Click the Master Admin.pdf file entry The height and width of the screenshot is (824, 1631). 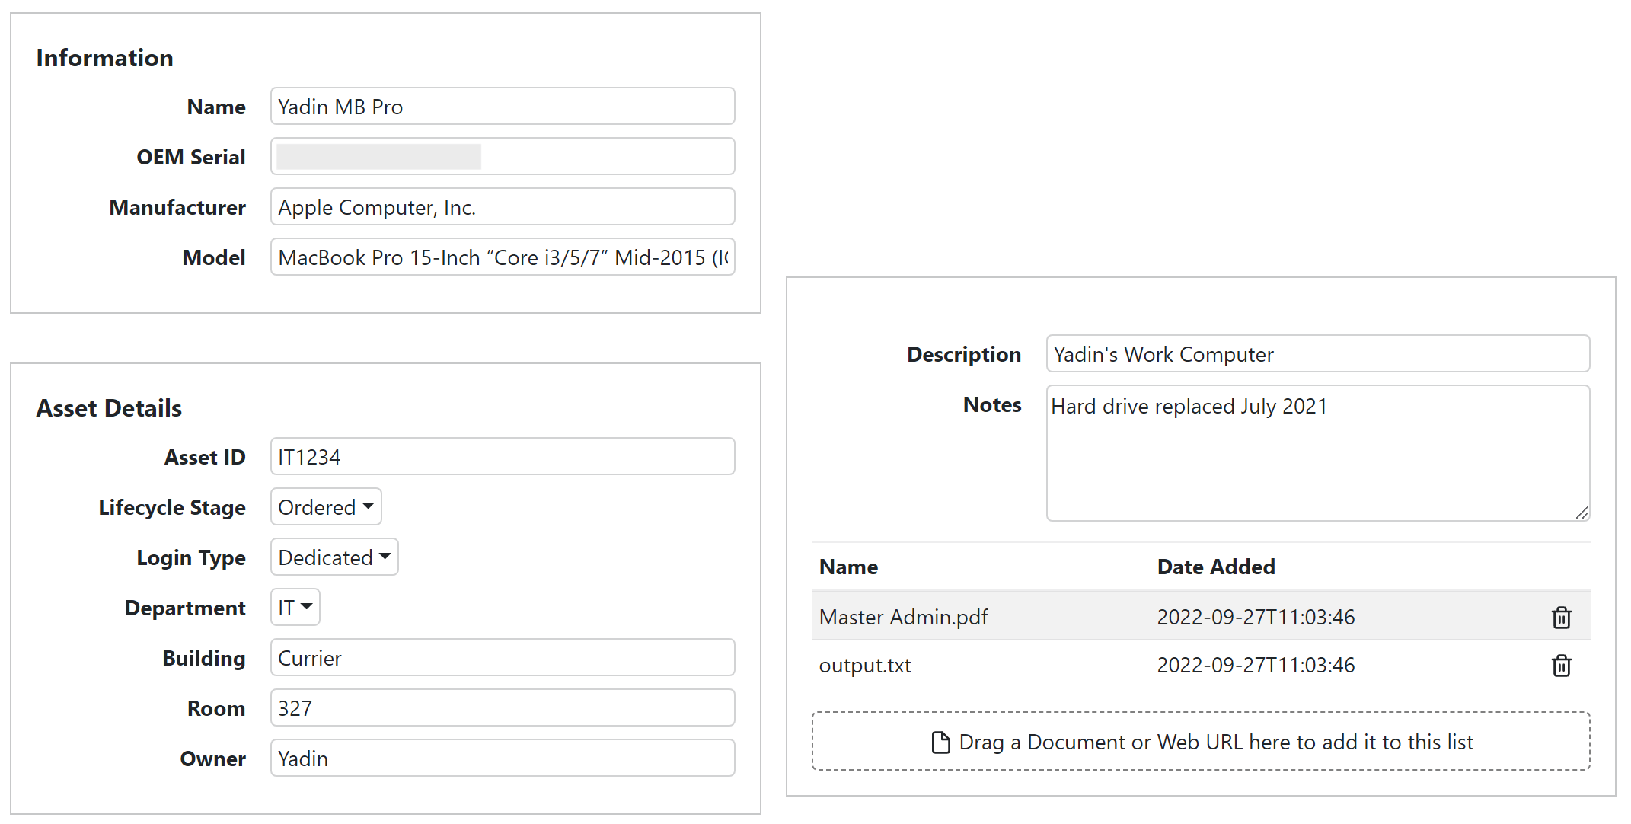(x=905, y=615)
